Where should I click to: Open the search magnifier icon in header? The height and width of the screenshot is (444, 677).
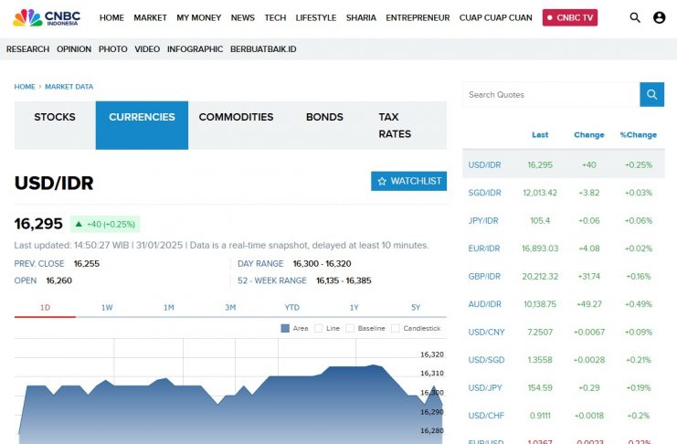[635, 17]
